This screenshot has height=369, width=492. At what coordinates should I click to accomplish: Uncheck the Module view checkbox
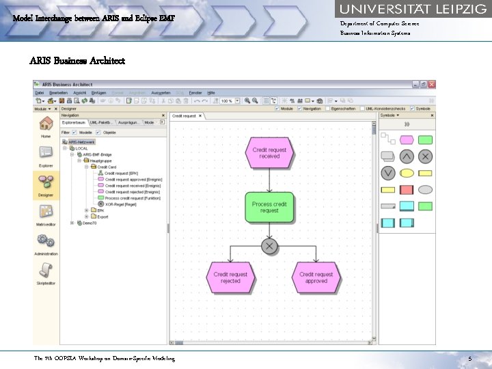pos(277,109)
